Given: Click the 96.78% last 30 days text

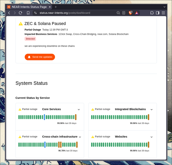Looking at the screenshot, I should [x=68, y=151].
